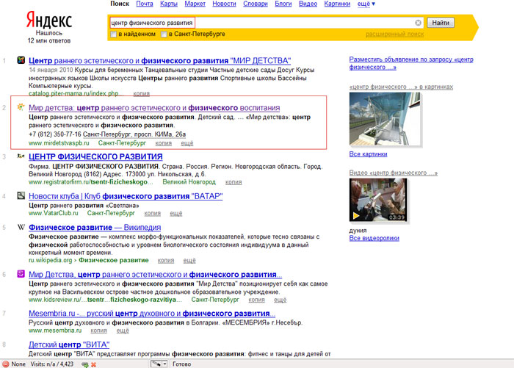Click the red X icon in status bar

click(94, 364)
